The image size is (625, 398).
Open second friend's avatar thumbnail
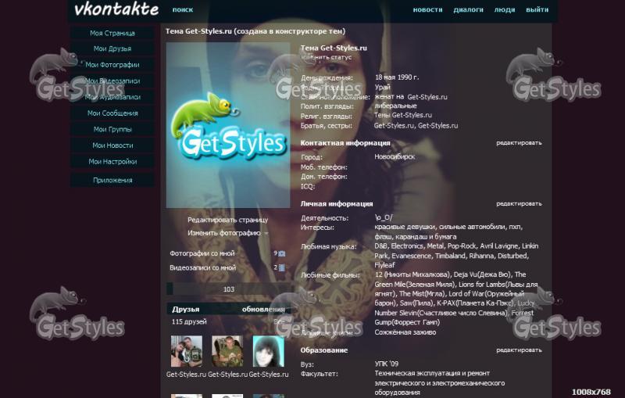[x=227, y=352]
